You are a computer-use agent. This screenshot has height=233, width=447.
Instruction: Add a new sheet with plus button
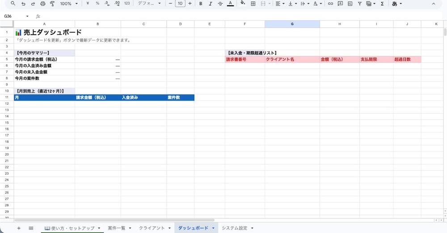tap(19, 228)
